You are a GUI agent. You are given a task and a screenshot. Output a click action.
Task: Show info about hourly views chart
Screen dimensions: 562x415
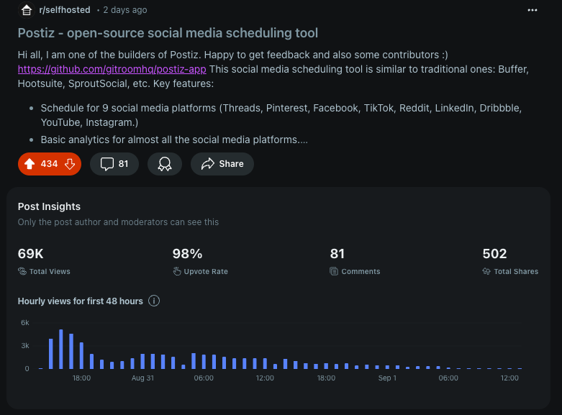tap(154, 301)
